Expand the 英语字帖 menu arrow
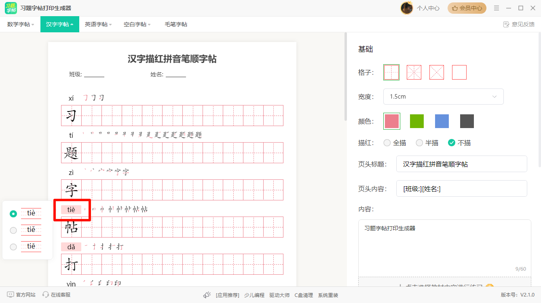The height and width of the screenshot is (303, 541). (110, 25)
